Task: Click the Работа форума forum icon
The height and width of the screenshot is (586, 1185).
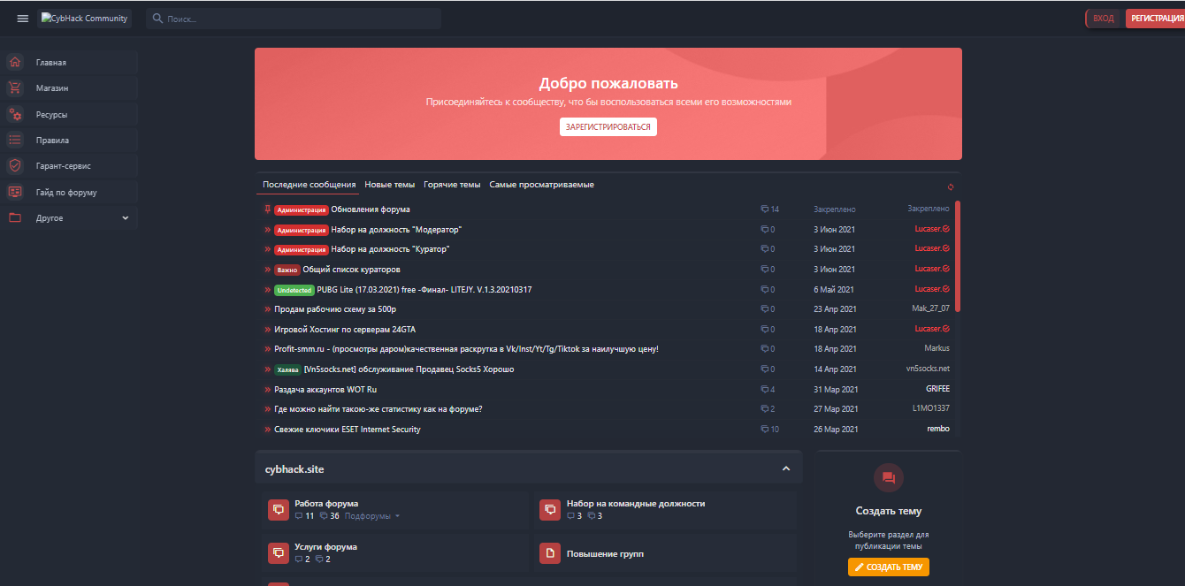Action: [x=279, y=510]
